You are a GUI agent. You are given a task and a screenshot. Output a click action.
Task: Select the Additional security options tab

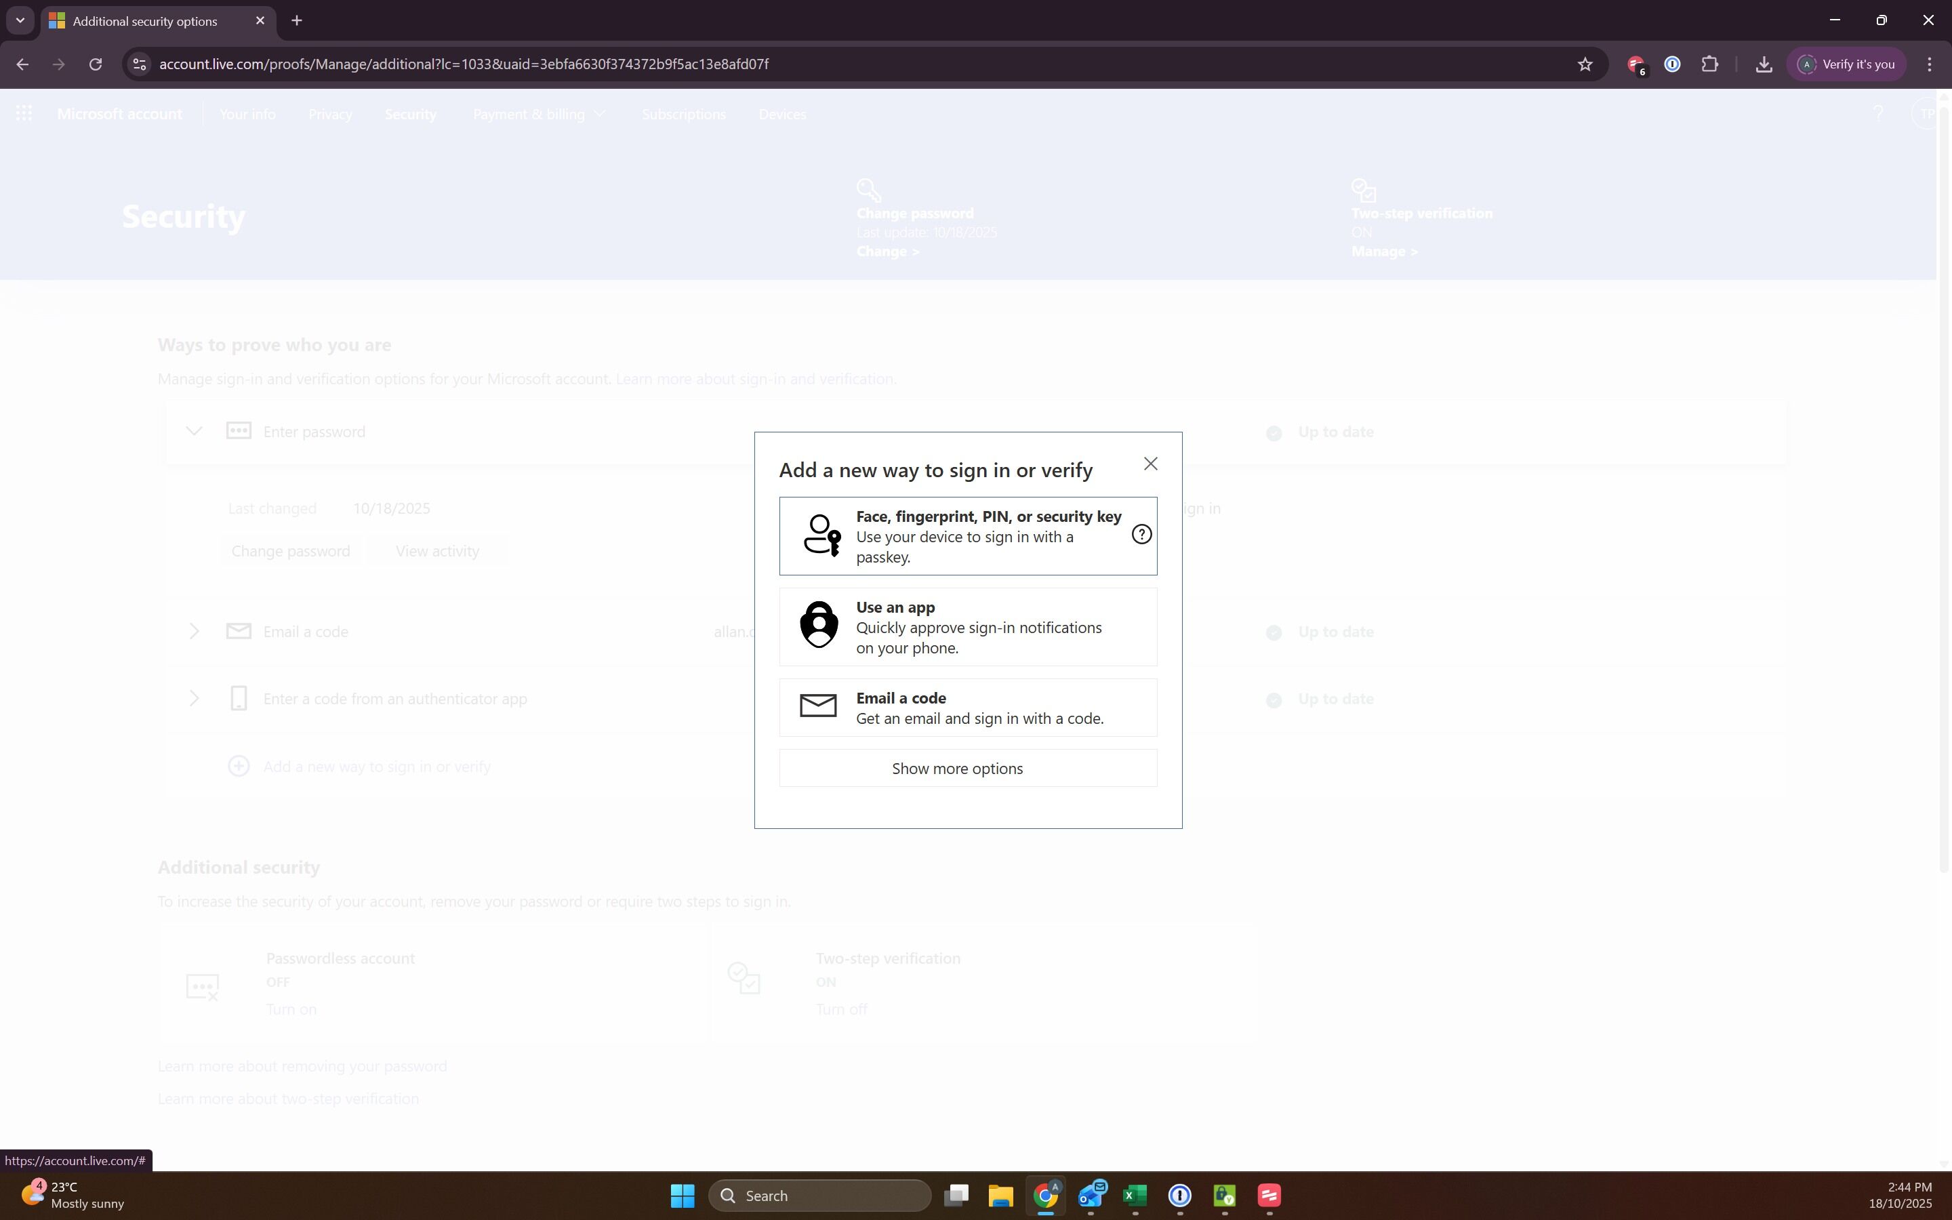[x=145, y=21]
